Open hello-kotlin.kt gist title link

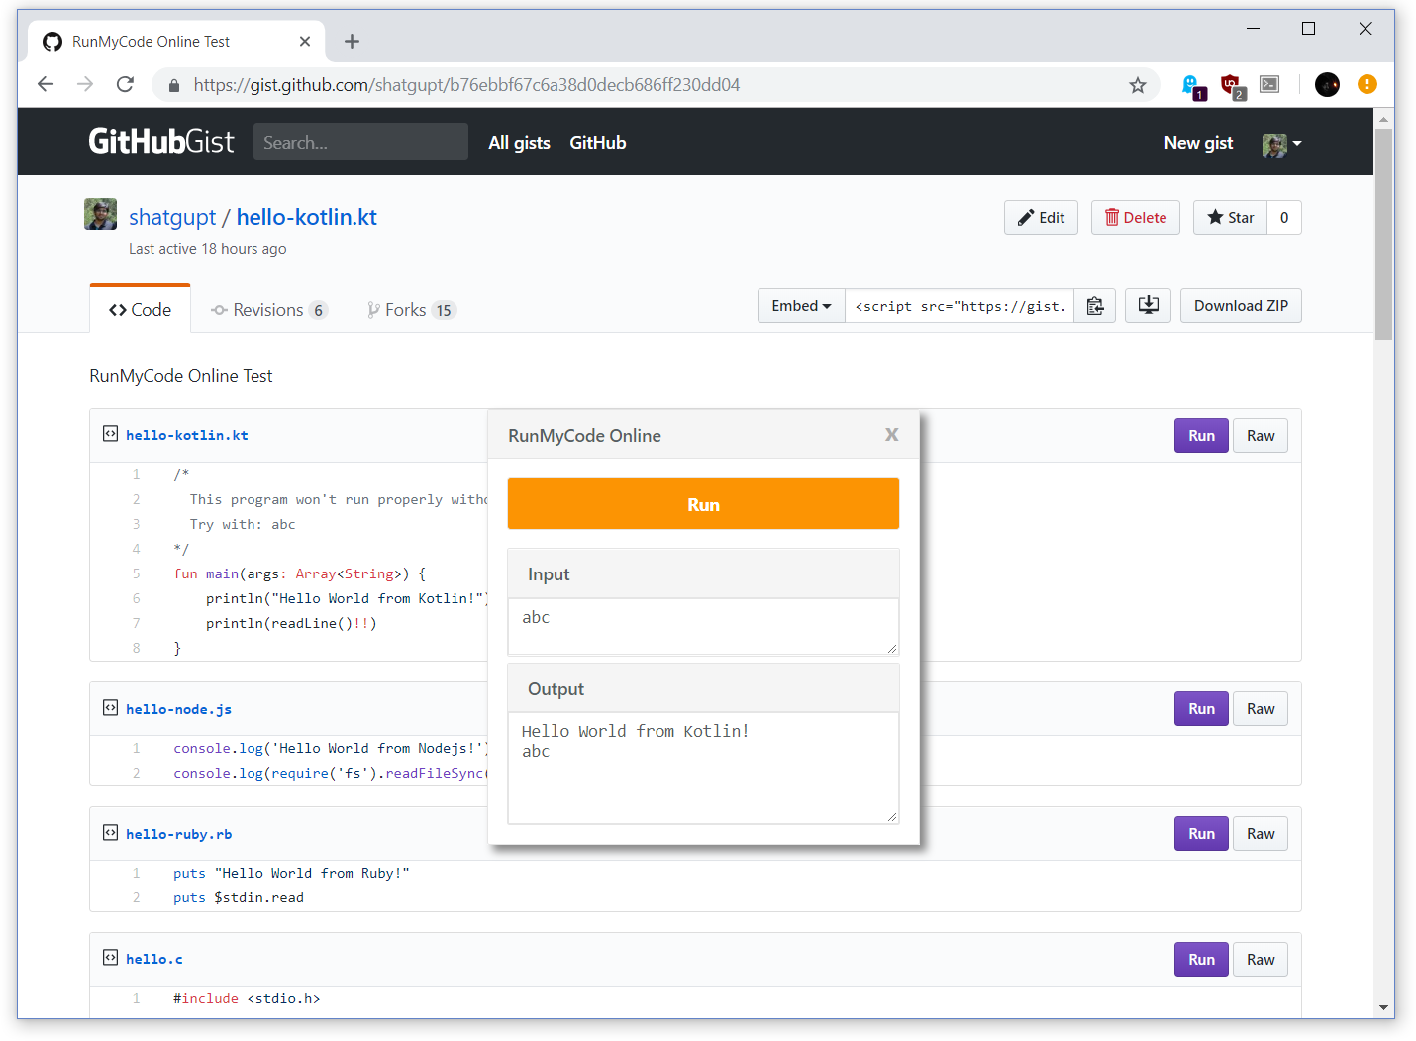[307, 217]
